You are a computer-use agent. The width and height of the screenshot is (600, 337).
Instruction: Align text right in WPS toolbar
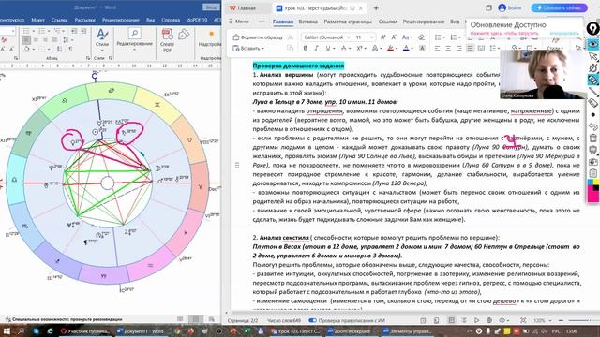coord(458,48)
